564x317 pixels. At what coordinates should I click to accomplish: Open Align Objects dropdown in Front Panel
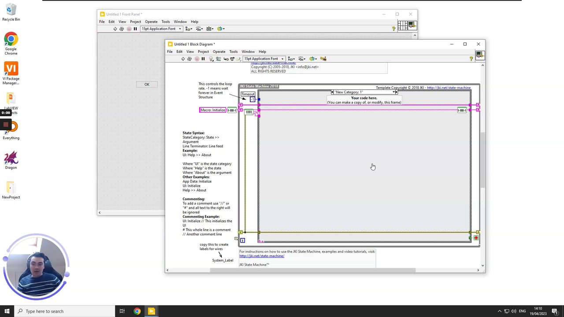pos(189,29)
